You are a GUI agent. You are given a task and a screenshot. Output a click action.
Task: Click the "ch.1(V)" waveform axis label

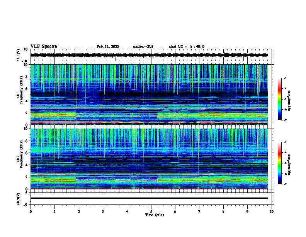[19, 55]
